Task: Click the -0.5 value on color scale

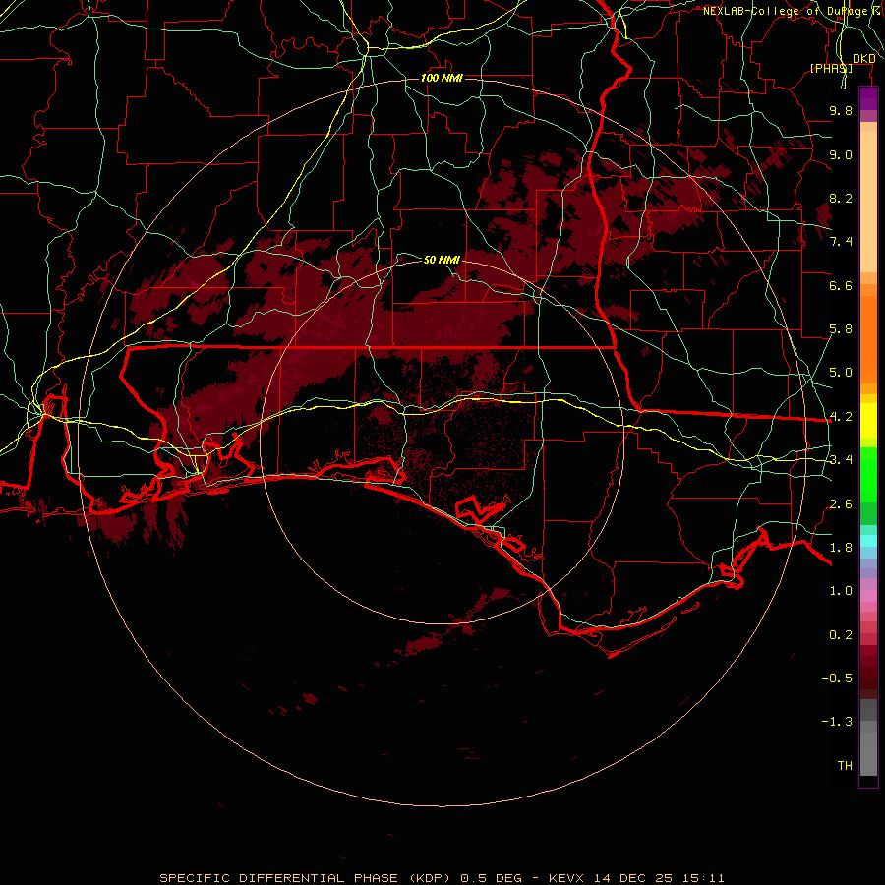Action: click(x=837, y=678)
